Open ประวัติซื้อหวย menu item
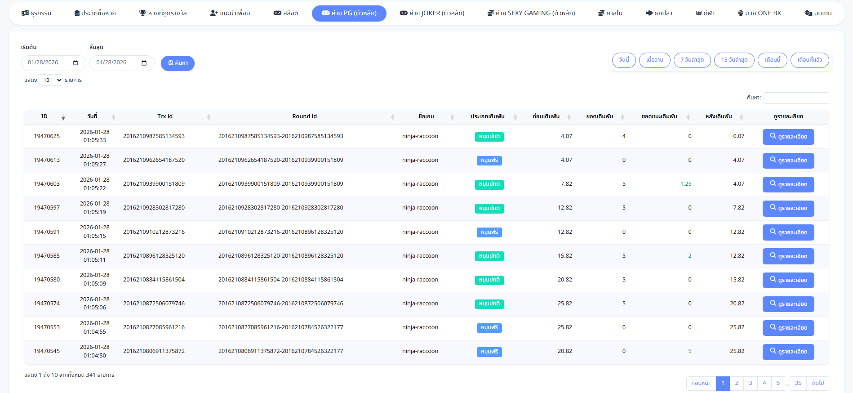This screenshot has height=393, width=853. click(x=95, y=13)
